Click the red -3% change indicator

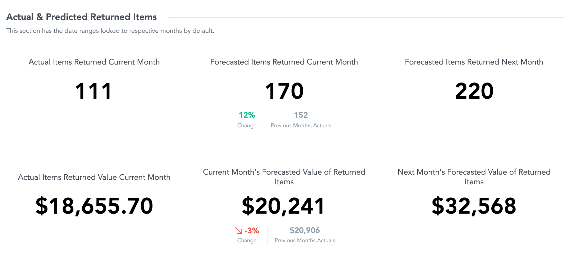click(x=252, y=231)
